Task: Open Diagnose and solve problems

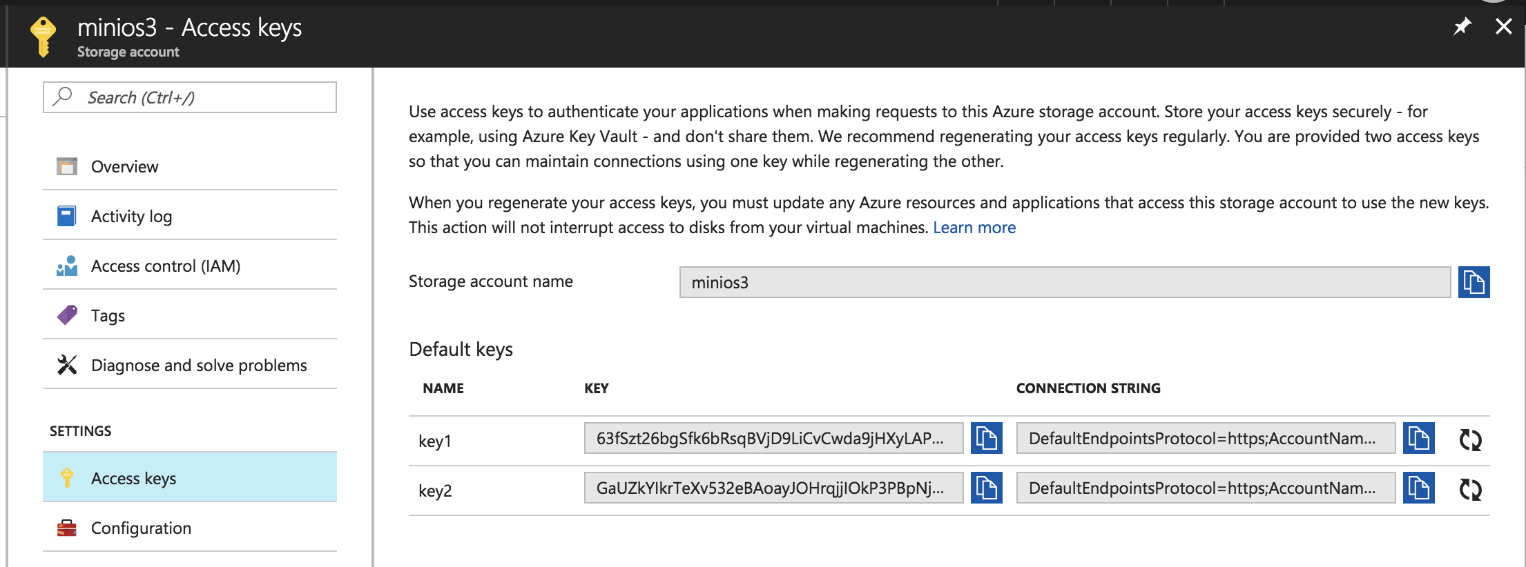Action: (x=190, y=365)
